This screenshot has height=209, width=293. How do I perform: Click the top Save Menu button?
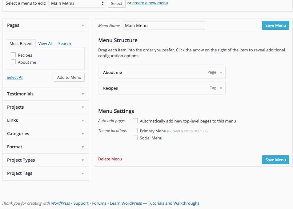tap(275, 25)
